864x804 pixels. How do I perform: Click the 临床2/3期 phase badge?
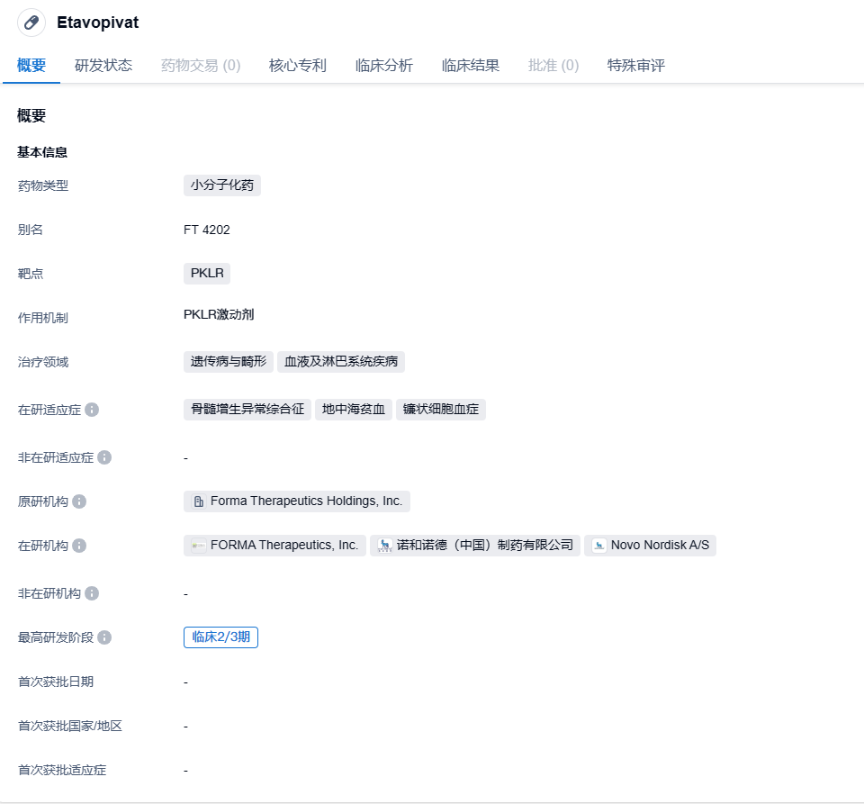tap(221, 637)
